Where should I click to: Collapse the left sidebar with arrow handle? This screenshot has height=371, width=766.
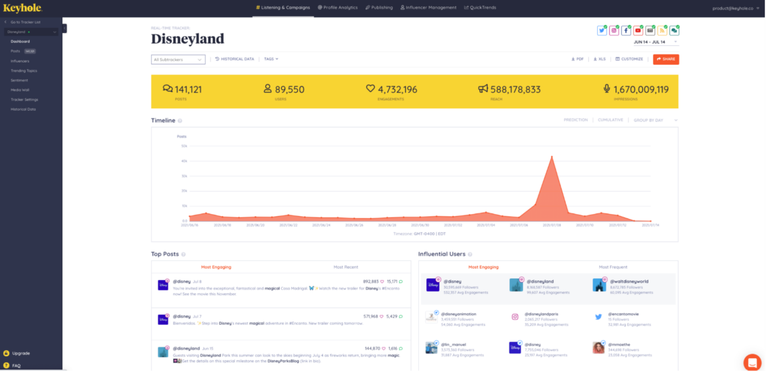(64, 28)
